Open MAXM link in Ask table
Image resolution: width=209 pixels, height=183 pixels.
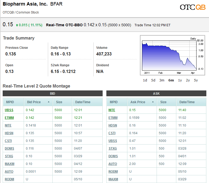coord(113,179)
